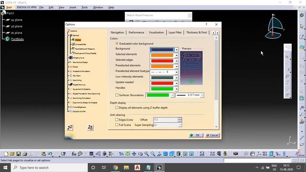Click the Zoom In magnifier icon

point(146,154)
